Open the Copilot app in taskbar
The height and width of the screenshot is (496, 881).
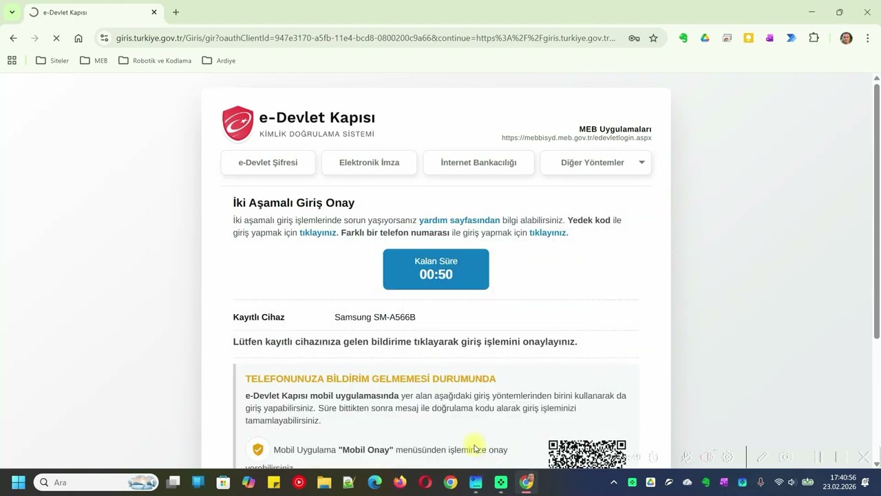[x=248, y=482]
